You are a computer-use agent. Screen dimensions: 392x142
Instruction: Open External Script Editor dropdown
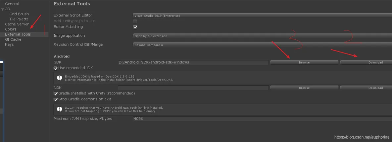pos(262,16)
